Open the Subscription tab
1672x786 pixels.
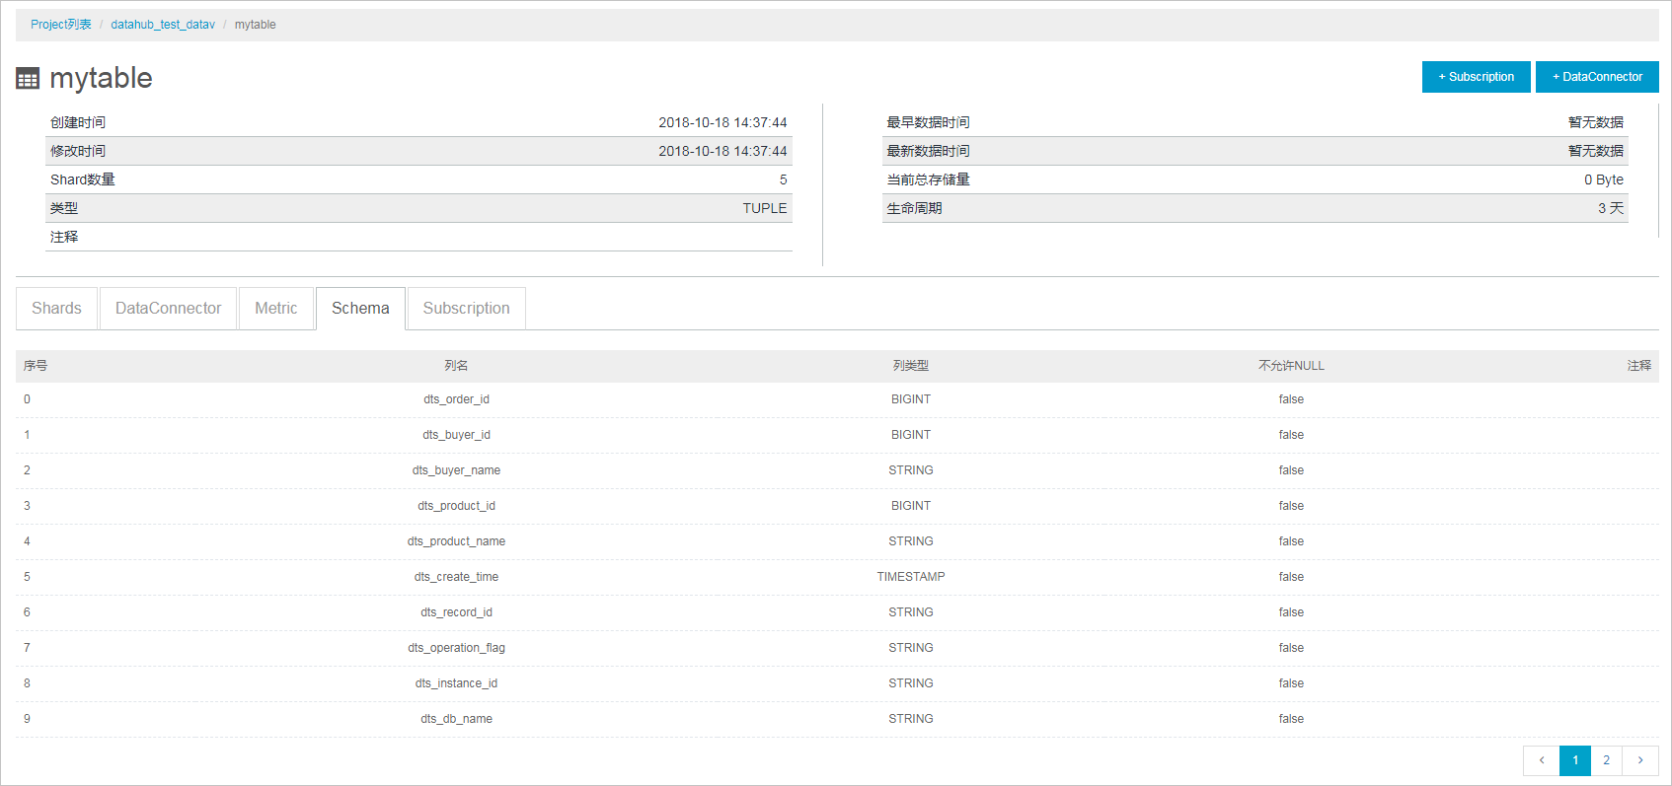[x=466, y=309]
